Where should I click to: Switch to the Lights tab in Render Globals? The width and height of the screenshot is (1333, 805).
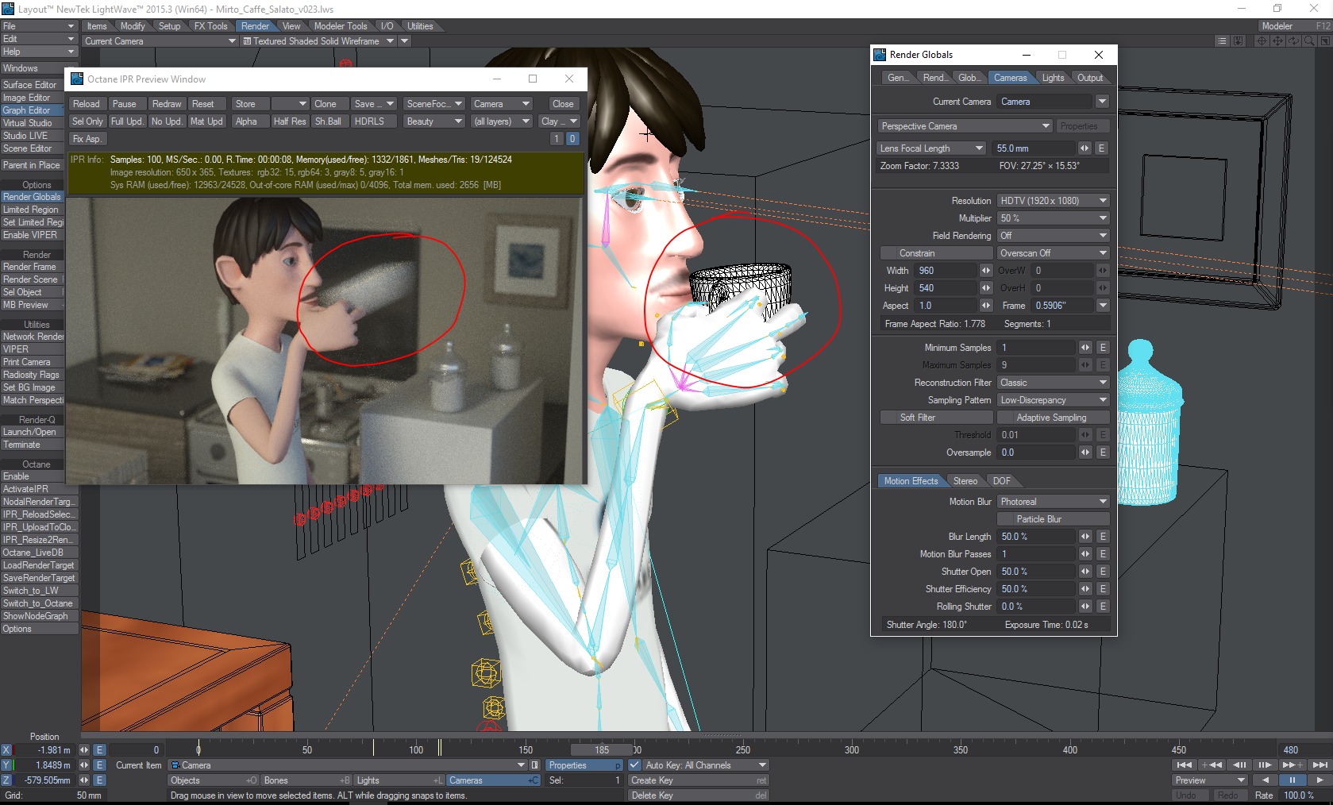coord(1053,78)
